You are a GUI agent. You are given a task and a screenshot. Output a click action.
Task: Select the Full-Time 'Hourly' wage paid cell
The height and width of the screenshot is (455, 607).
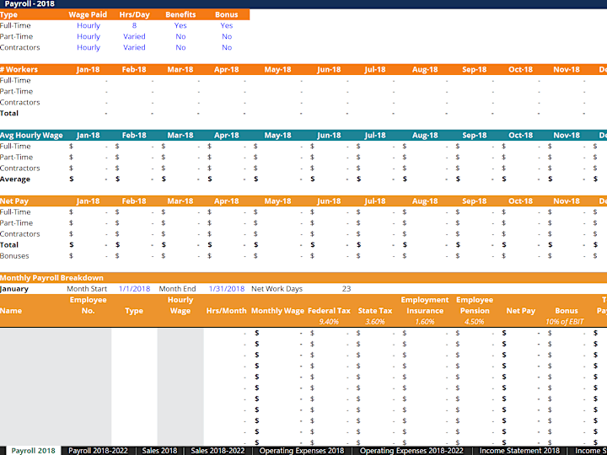[x=89, y=25]
